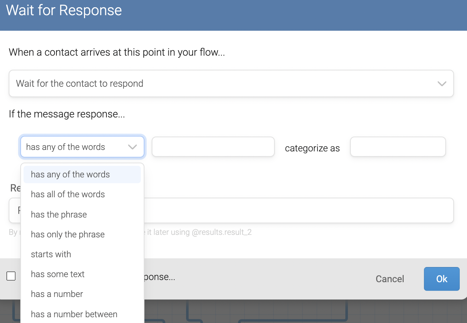Select 'has any of the words' option

82,175
